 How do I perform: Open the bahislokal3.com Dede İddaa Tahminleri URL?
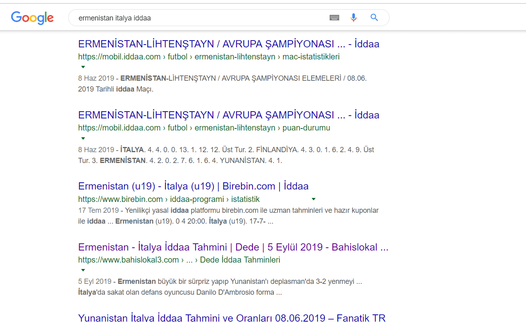tap(179, 260)
